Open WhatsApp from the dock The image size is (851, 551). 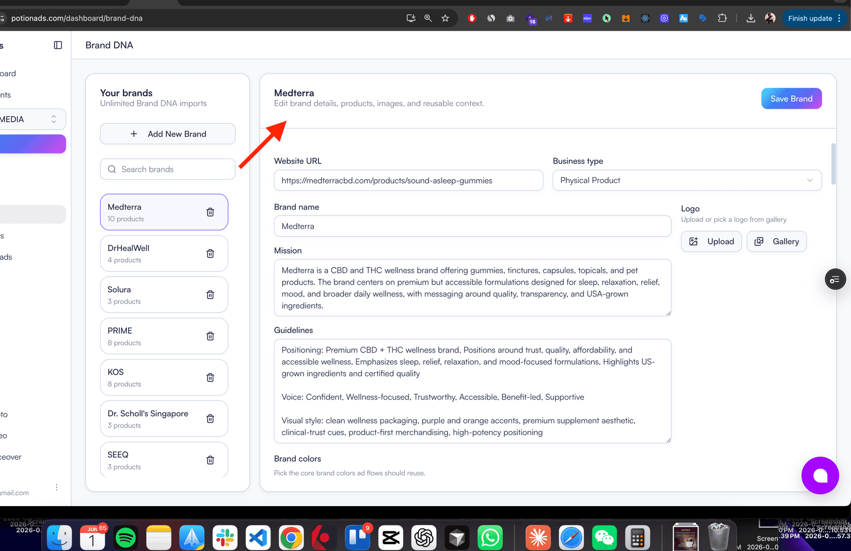tap(490, 538)
